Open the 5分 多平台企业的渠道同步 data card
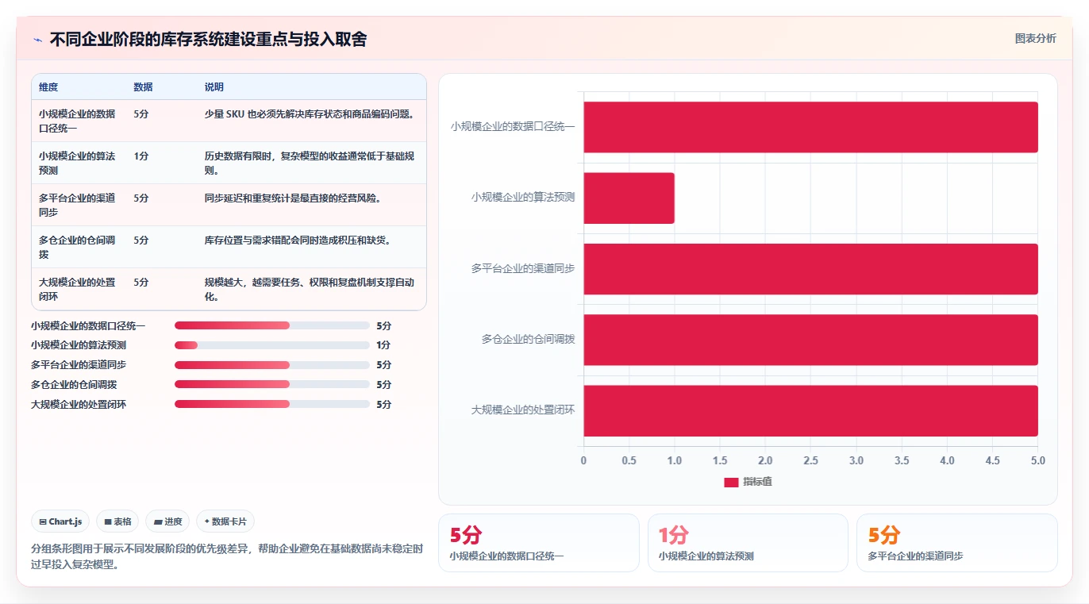The height and width of the screenshot is (604, 1089). tap(957, 543)
